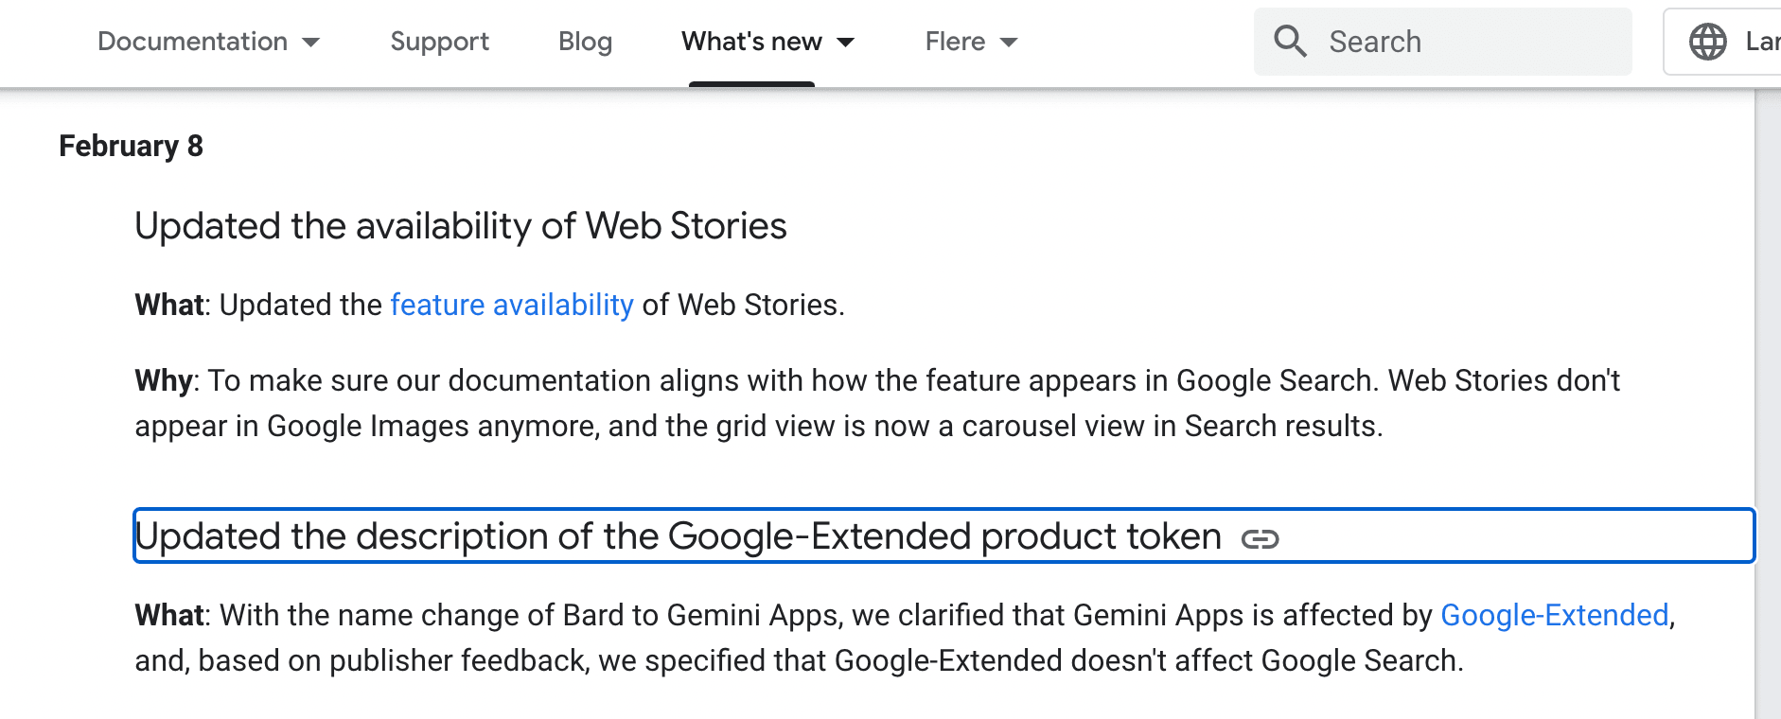
Task: Open the feature availability link
Action: [511, 305]
